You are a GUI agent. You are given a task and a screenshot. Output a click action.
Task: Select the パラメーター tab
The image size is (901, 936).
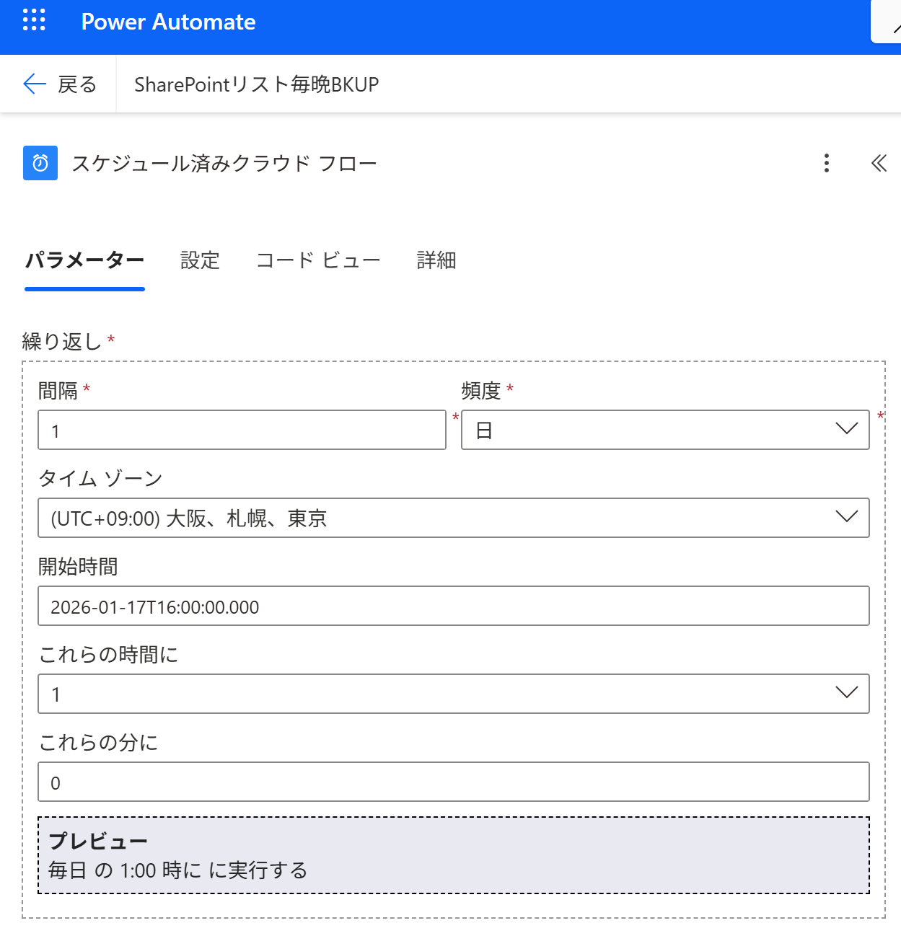point(84,260)
